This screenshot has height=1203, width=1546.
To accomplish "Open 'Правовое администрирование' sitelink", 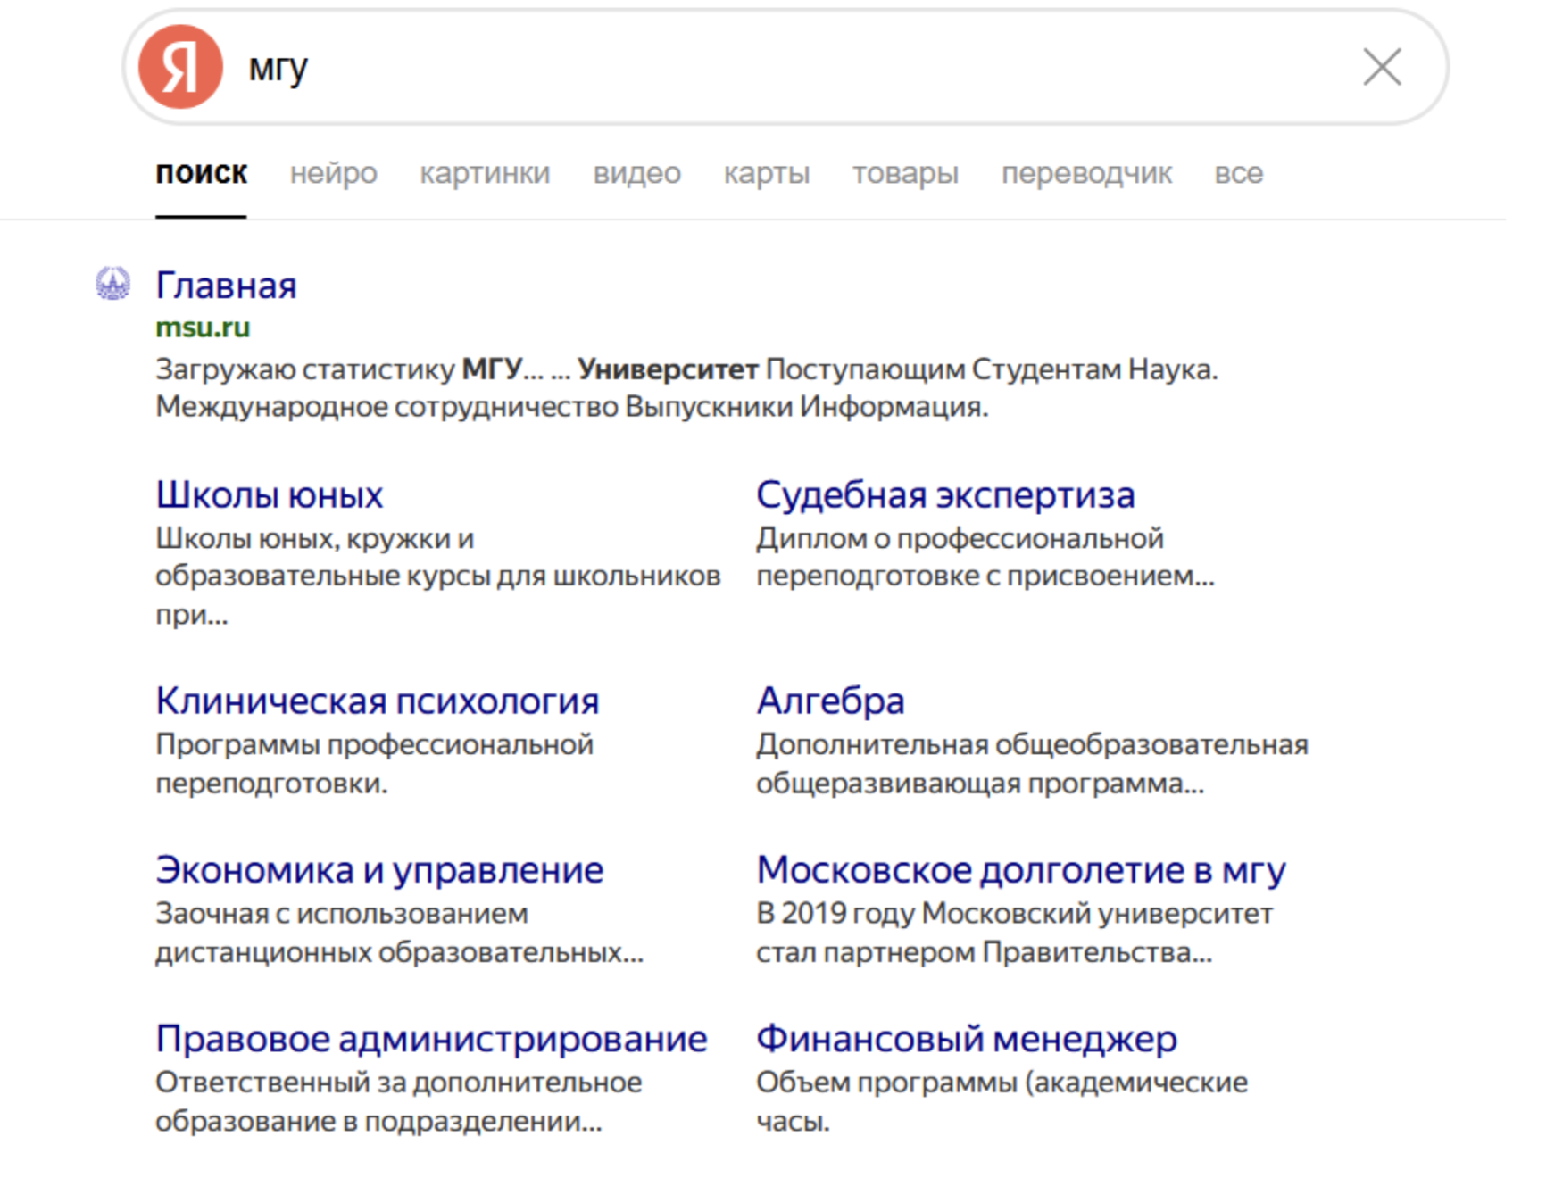I will click(x=431, y=1038).
